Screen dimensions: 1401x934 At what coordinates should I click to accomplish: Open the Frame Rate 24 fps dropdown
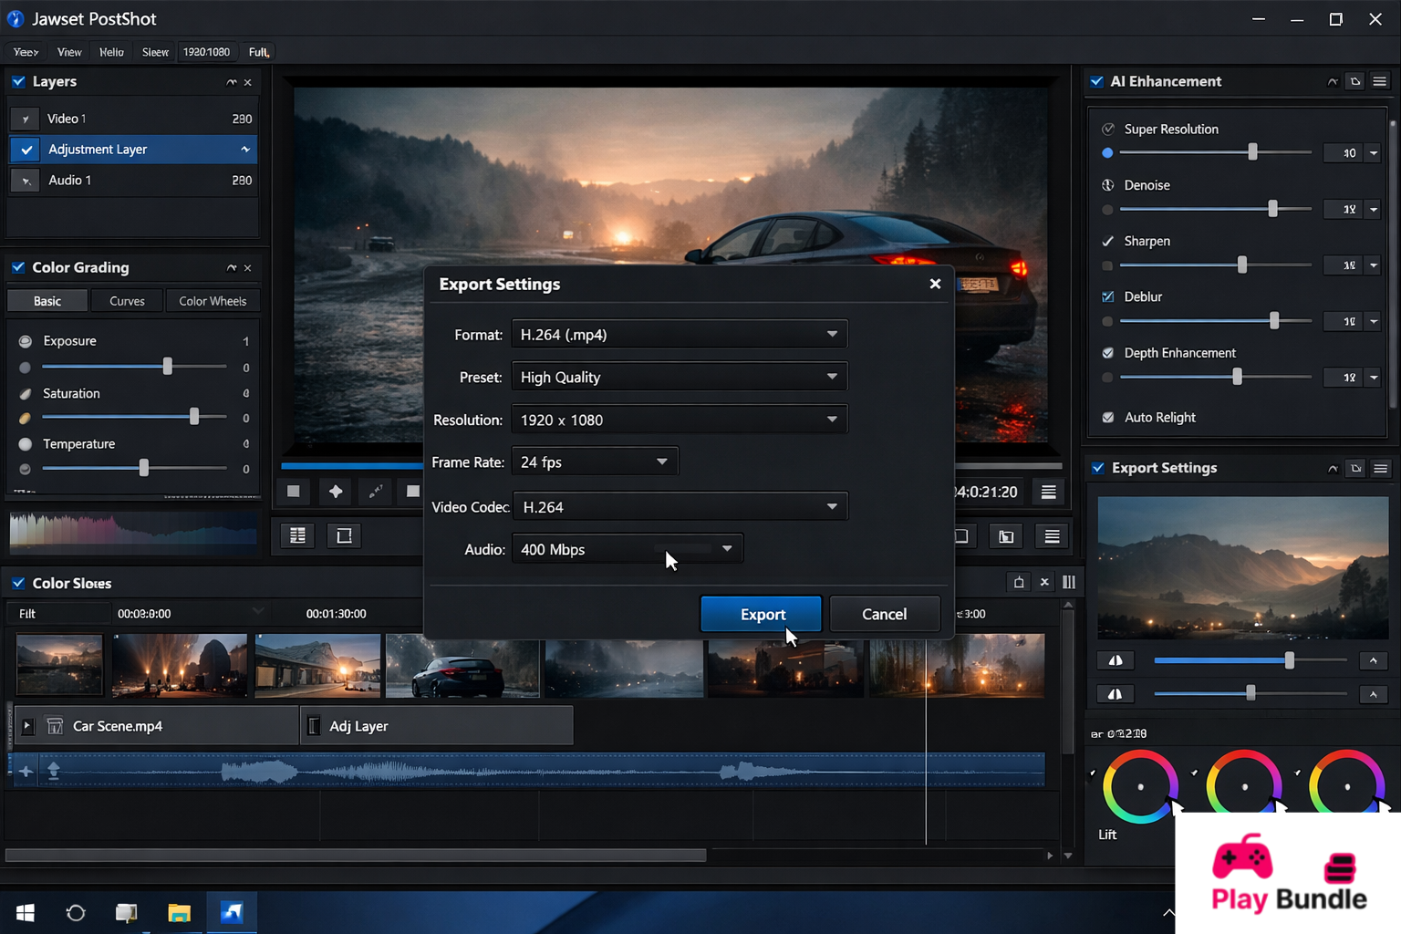click(x=594, y=462)
